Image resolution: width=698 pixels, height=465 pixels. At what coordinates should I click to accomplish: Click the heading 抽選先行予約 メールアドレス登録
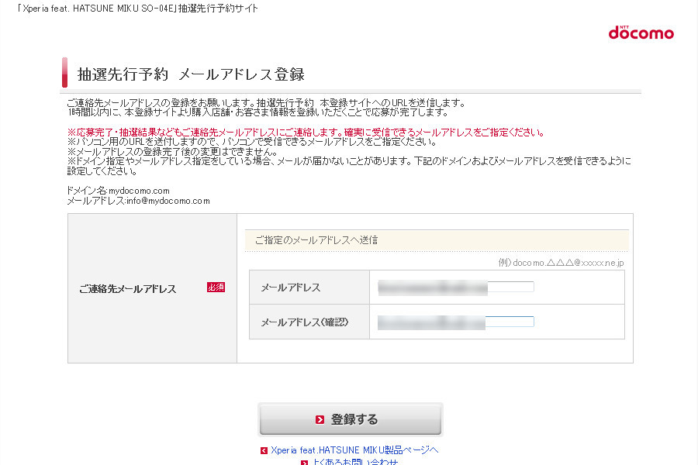[x=191, y=74]
